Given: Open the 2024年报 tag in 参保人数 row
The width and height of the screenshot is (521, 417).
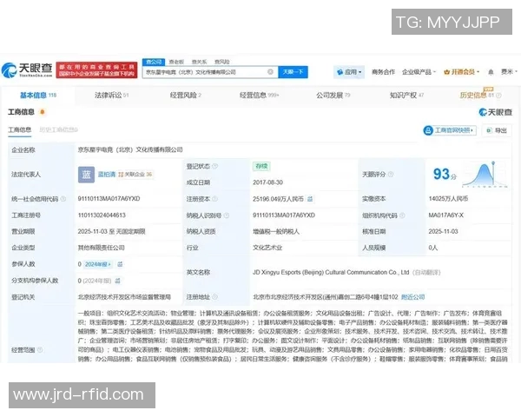Looking at the screenshot, I should pyautogui.click(x=98, y=264).
